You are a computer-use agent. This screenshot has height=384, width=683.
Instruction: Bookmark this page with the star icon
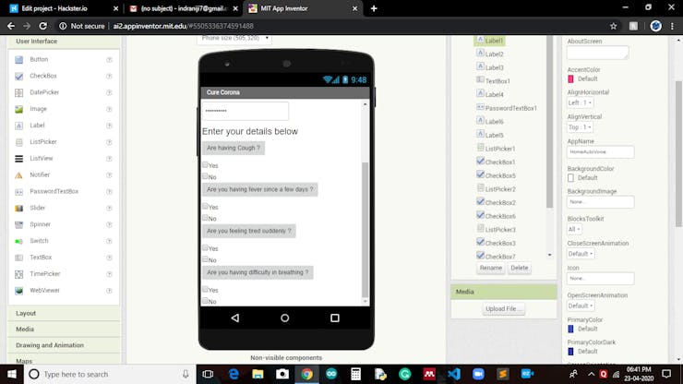tap(613, 26)
